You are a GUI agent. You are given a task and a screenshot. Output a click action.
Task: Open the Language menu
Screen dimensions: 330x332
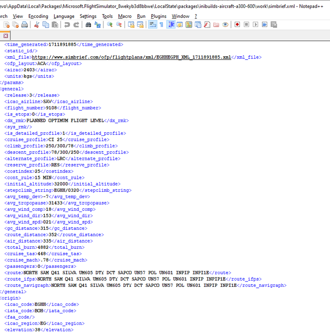coord(64,16)
